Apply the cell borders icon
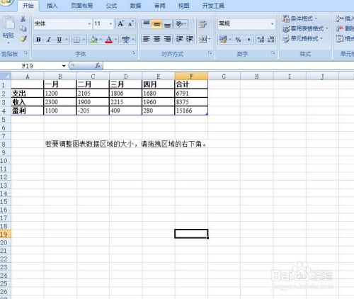 tap(76, 40)
